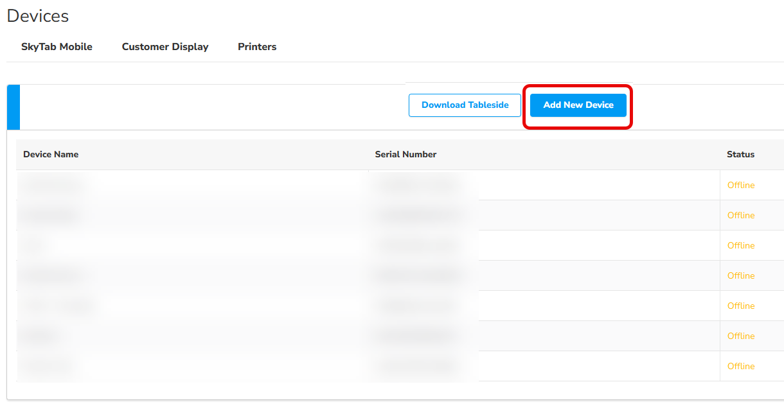Click the blurred serial number in the first row

pos(417,185)
